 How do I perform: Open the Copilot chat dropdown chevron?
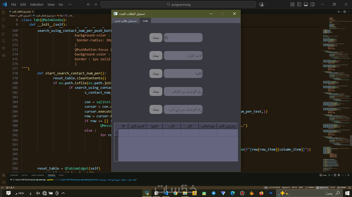pyautogui.click(x=265, y=4)
